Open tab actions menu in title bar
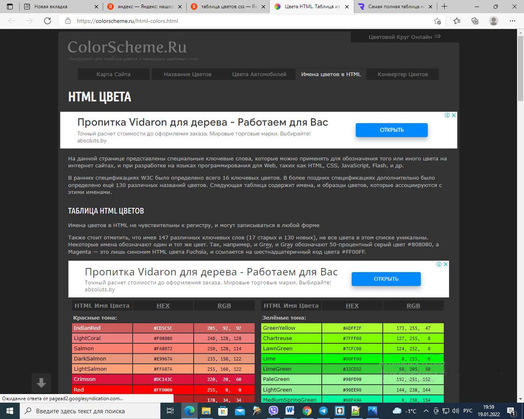The image size is (524, 419). coord(10,7)
